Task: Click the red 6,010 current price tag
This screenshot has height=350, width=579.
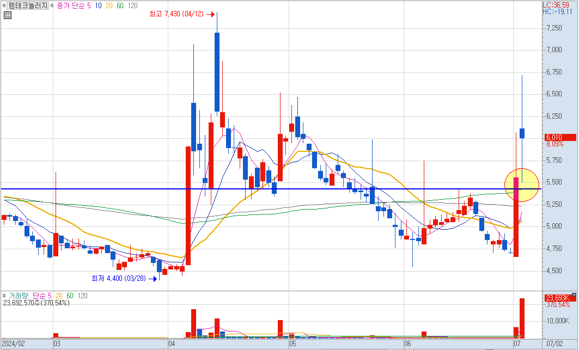Action: 560,137
